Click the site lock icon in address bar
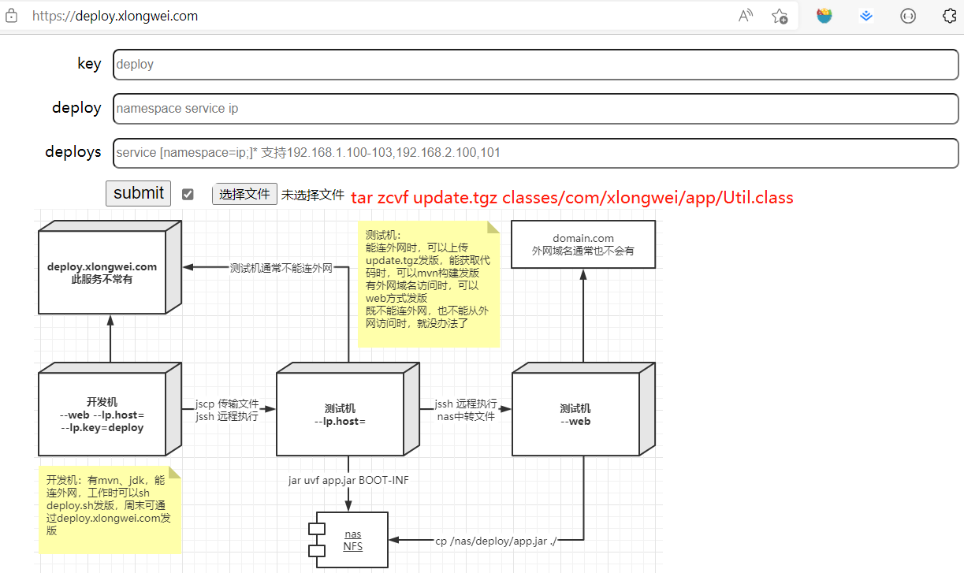This screenshot has width=964, height=573. click(x=11, y=16)
